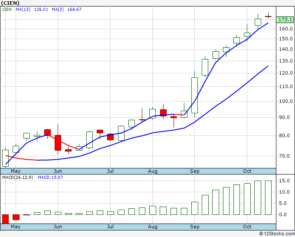Click Jul on the price chart axis
The width and height of the screenshot is (295, 237).
click(x=110, y=171)
